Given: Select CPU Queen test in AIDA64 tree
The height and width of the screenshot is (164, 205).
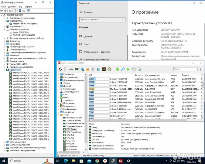Looking at the screenshot, I should pyautogui.click(x=71, y=129).
